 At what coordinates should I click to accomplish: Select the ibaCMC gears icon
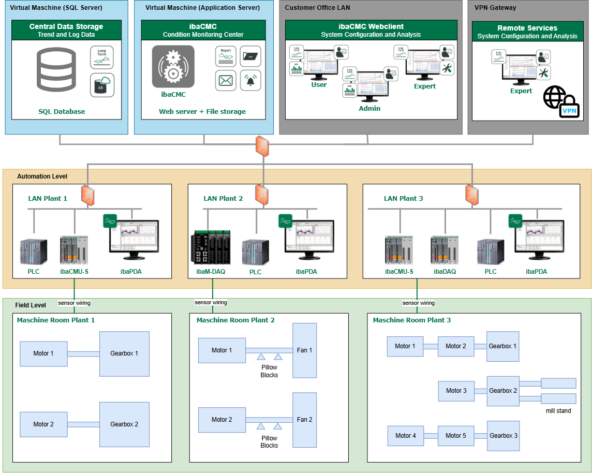pos(173,67)
